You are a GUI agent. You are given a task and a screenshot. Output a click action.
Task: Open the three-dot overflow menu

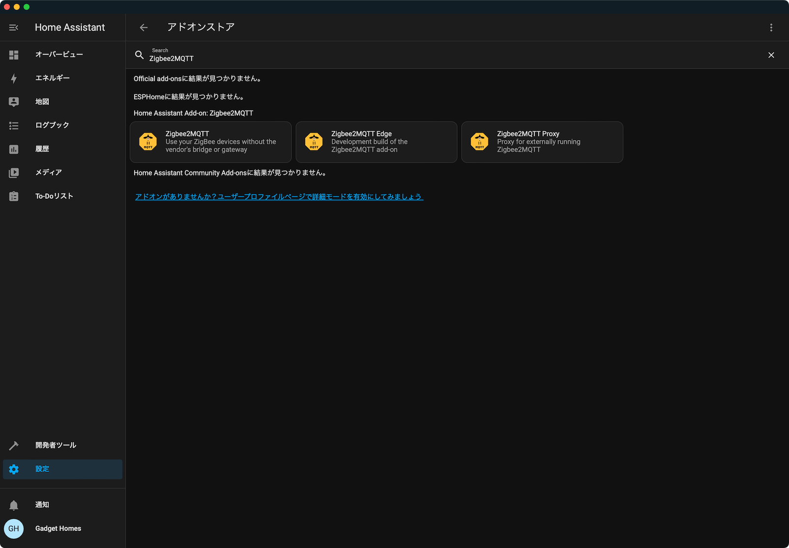771,28
